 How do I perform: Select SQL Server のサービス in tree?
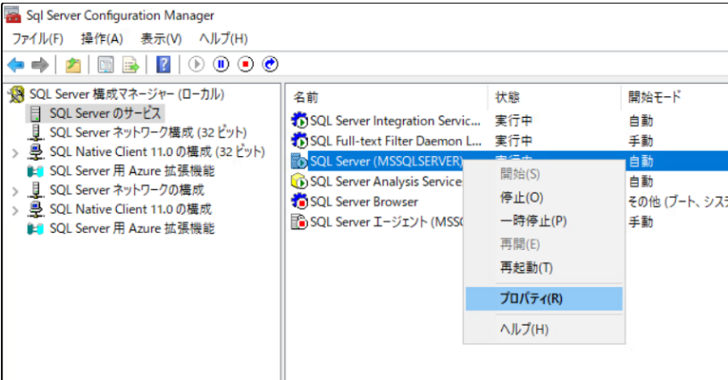click(x=105, y=113)
